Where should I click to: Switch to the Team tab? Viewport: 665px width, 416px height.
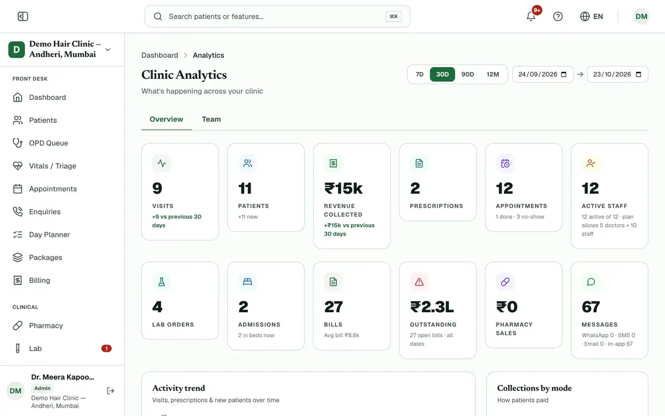pyautogui.click(x=211, y=119)
